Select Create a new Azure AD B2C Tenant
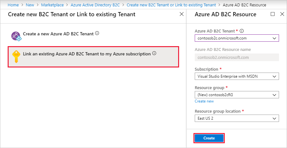The image size is (287, 148). (x=58, y=33)
